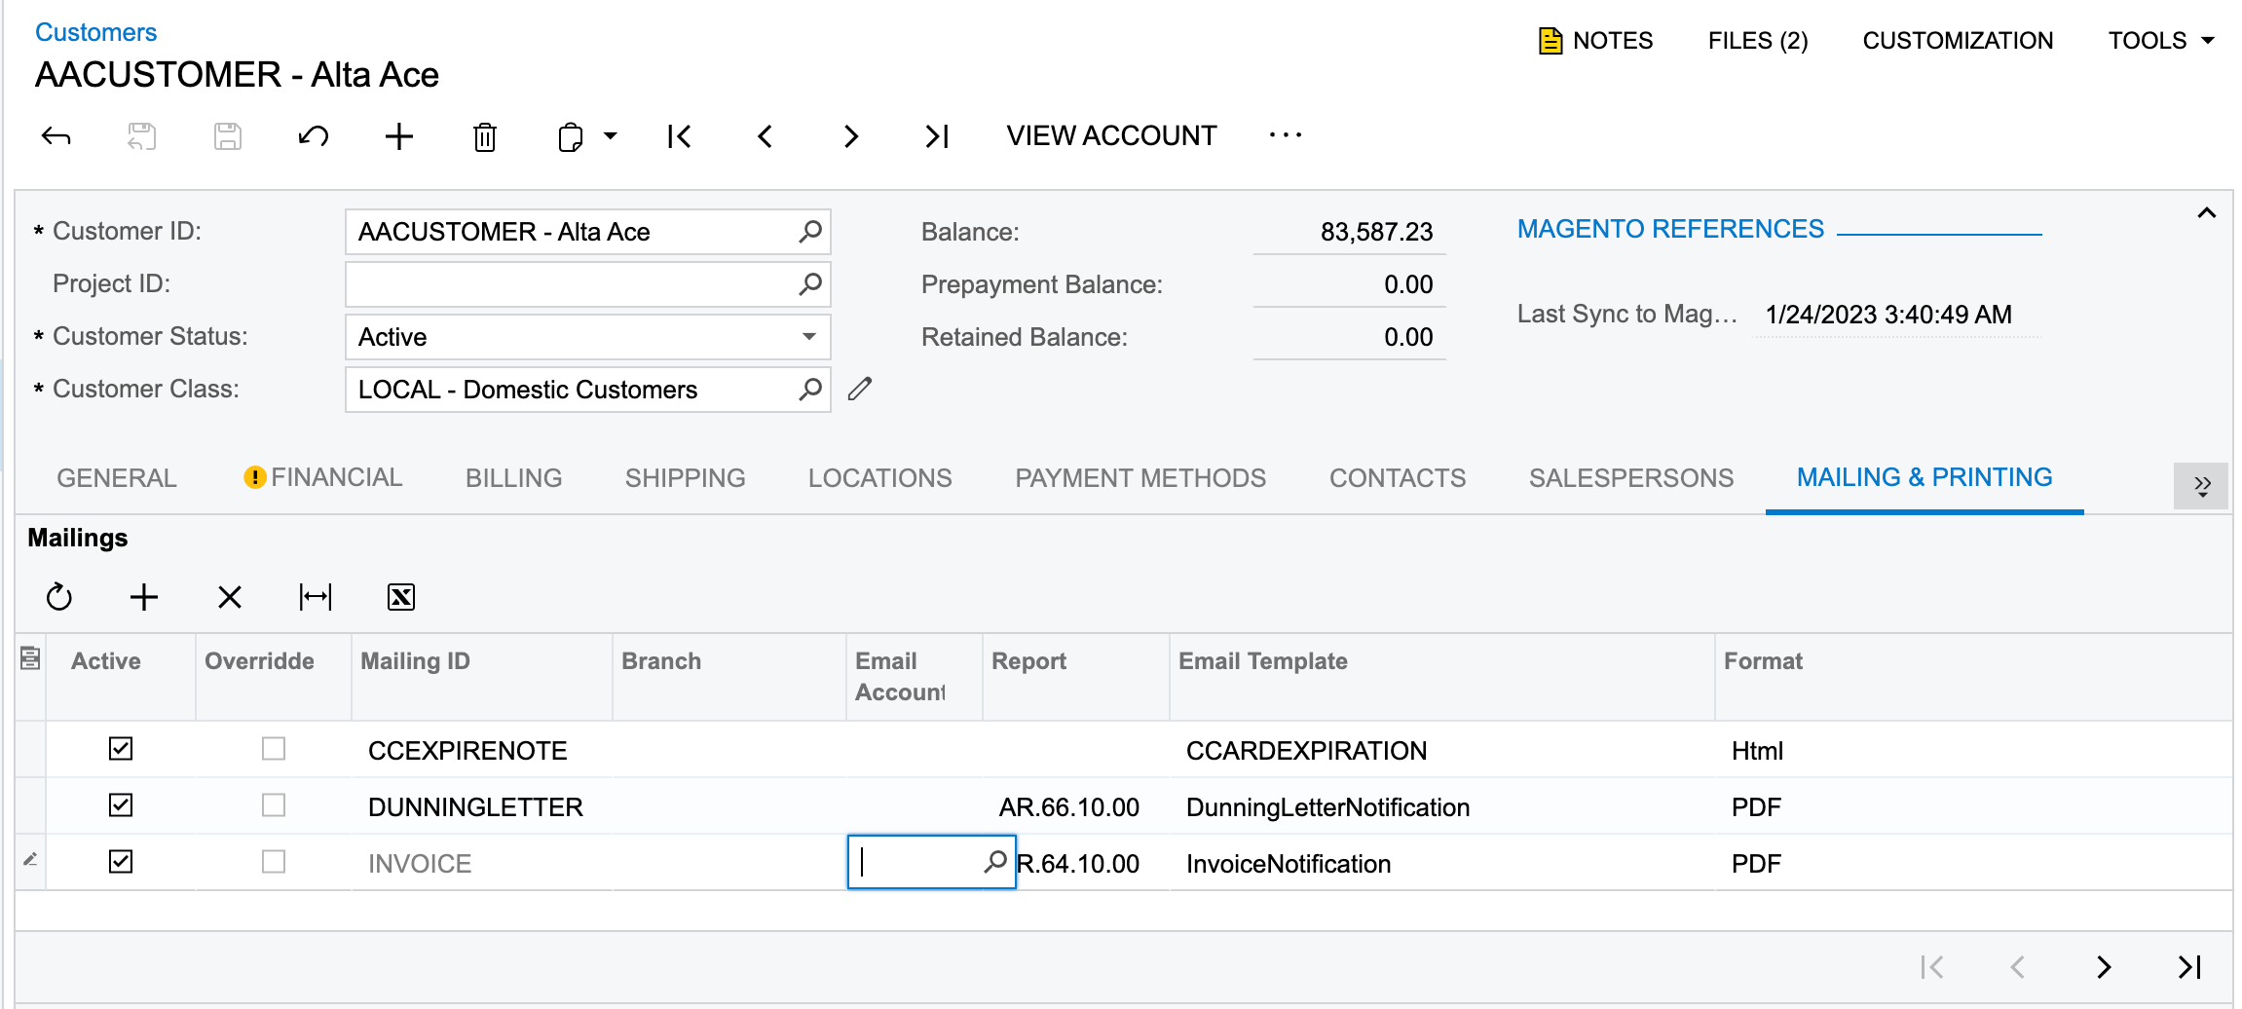Screen dimensions: 2242x1009
Task: Open FILES (2) attachments
Action: 1758,41
